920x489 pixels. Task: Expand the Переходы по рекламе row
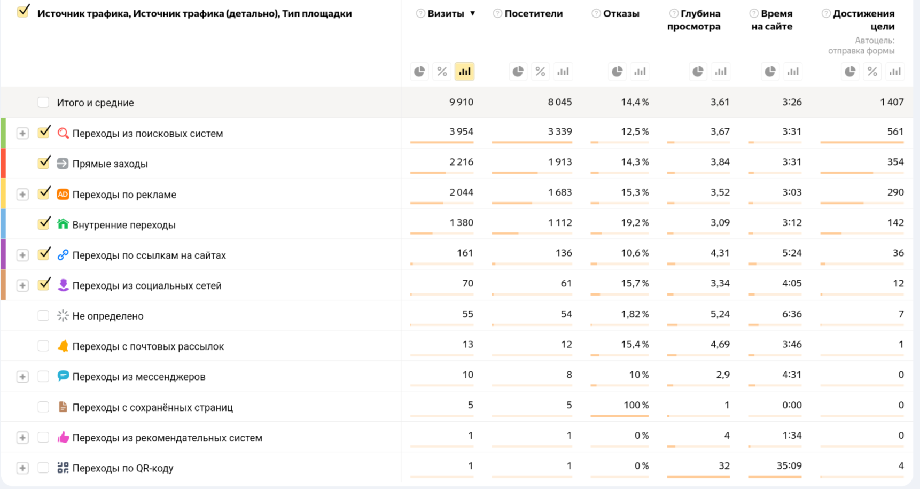[x=22, y=195]
